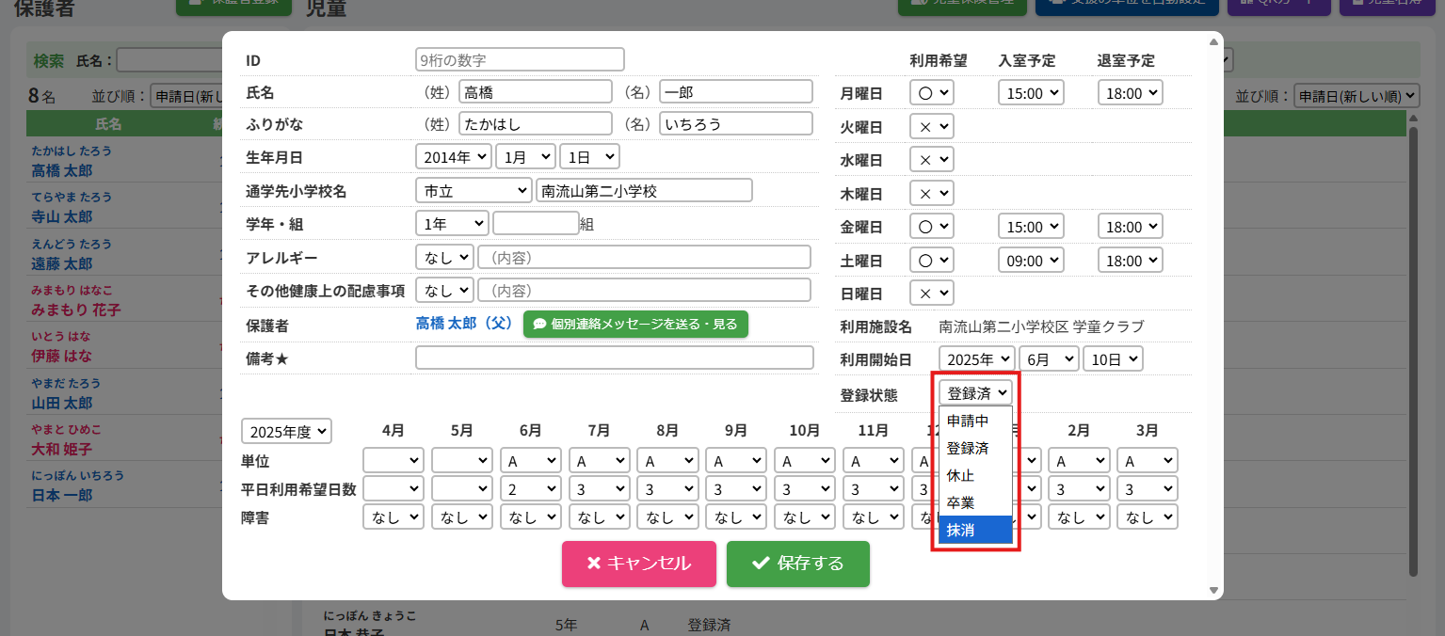The width and height of the screenshot is (1445, 636).
Task: Open the 学年 1年 grade dropdown
Action: (x=451, y=224)
